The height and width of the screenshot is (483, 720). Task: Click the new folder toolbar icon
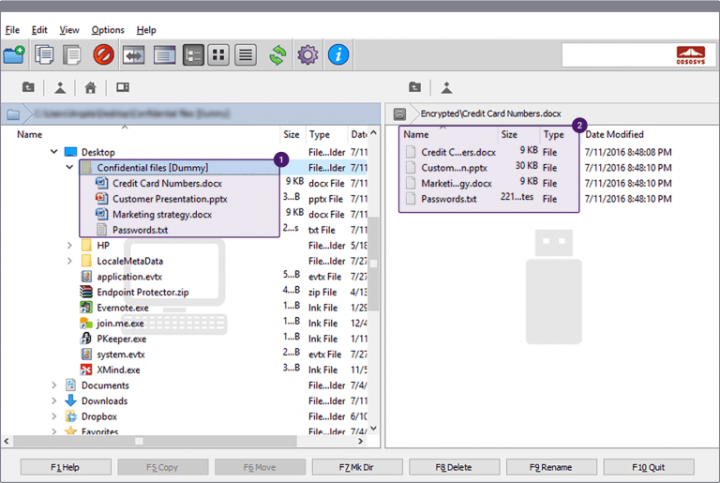14,54
